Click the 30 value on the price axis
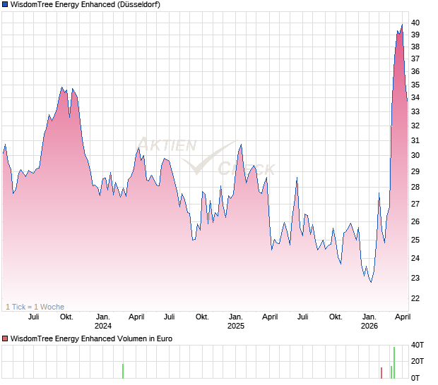Viewport: 438px width, 385px height. tap(416, 156)
